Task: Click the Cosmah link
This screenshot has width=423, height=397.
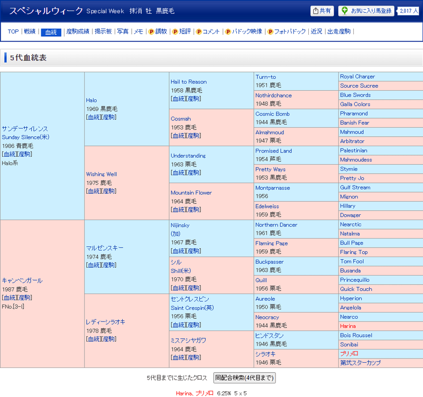Action: 181,119
